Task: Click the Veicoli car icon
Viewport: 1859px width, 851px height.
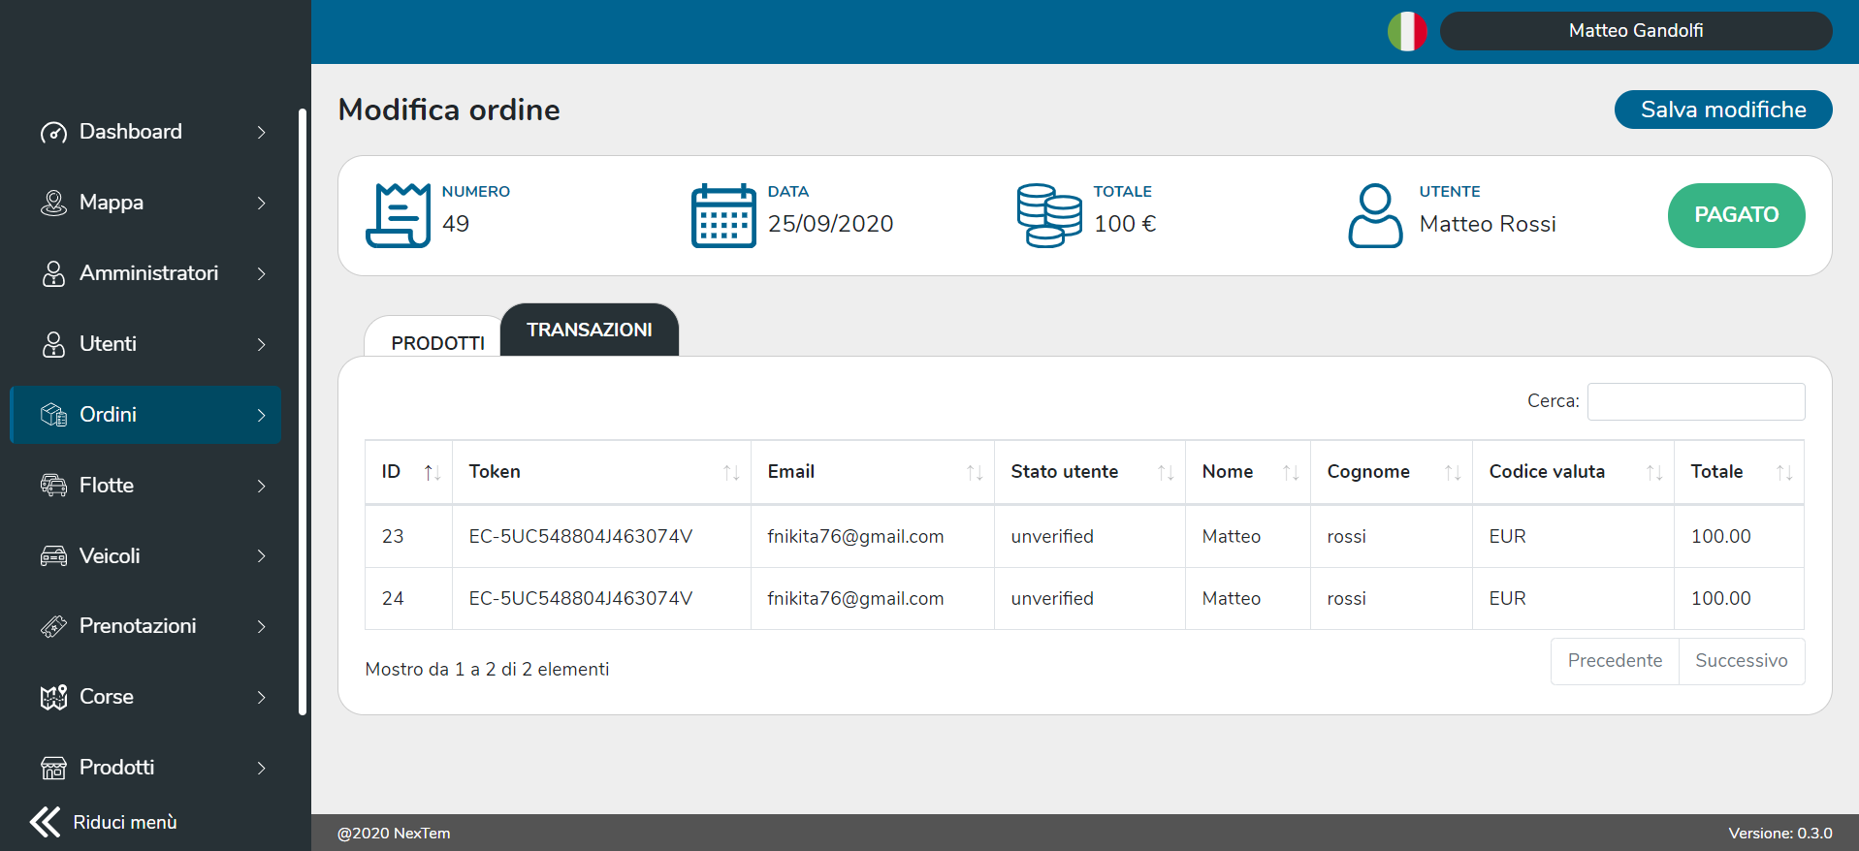Action: click(53, 556)
